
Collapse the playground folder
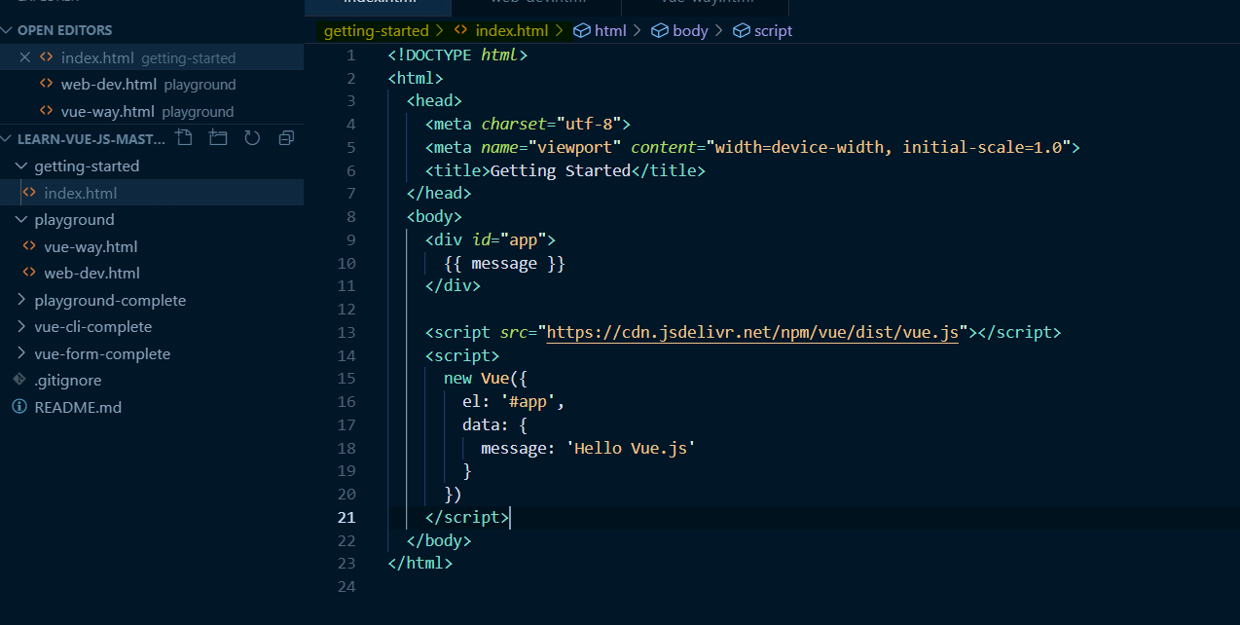coord(22,219)
